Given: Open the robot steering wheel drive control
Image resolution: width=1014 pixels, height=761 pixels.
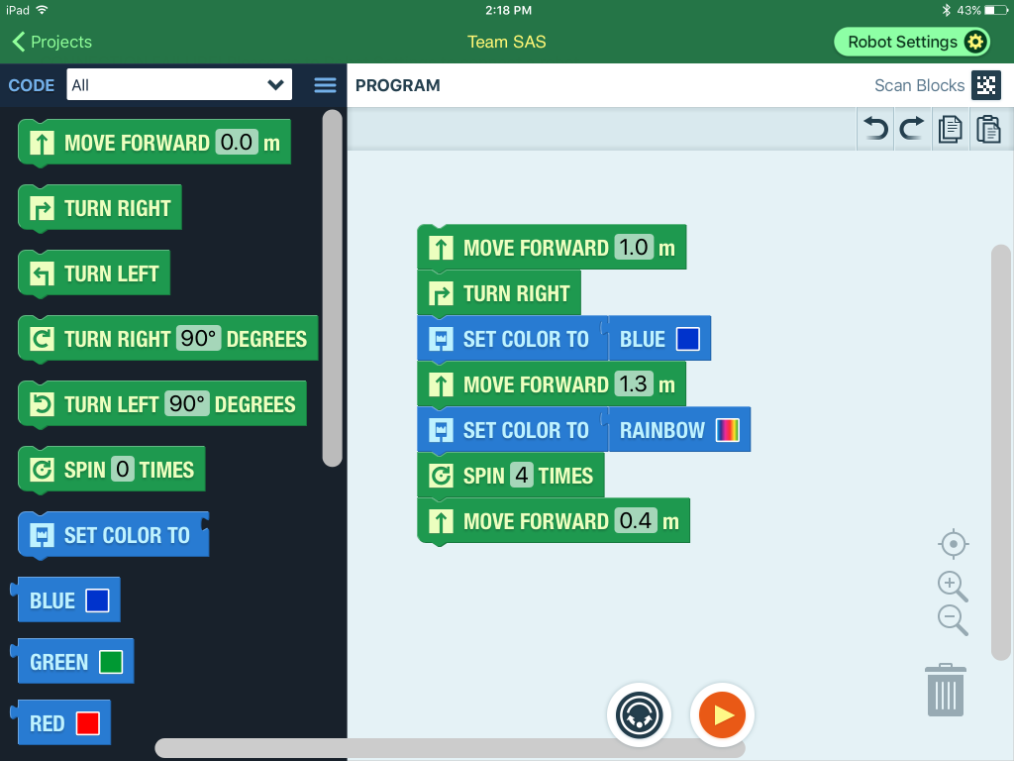Looking at the screenshot, I should (639, 713).
